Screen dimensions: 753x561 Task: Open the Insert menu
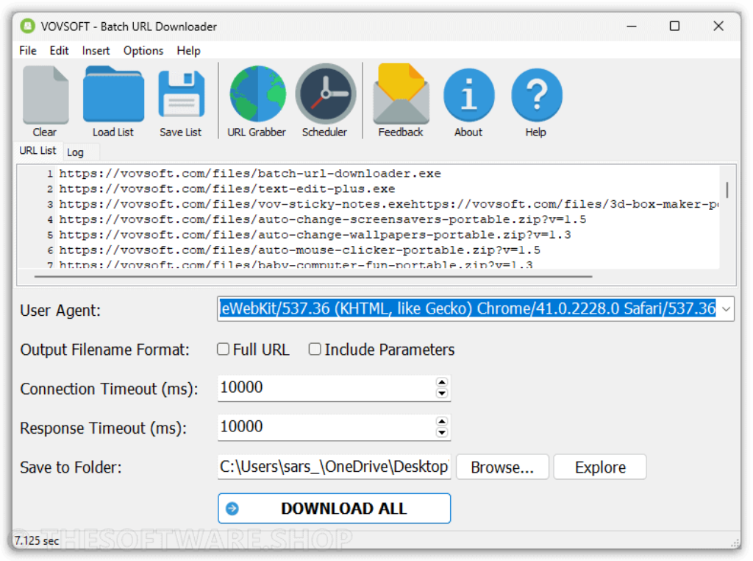(x=96, y=51)
